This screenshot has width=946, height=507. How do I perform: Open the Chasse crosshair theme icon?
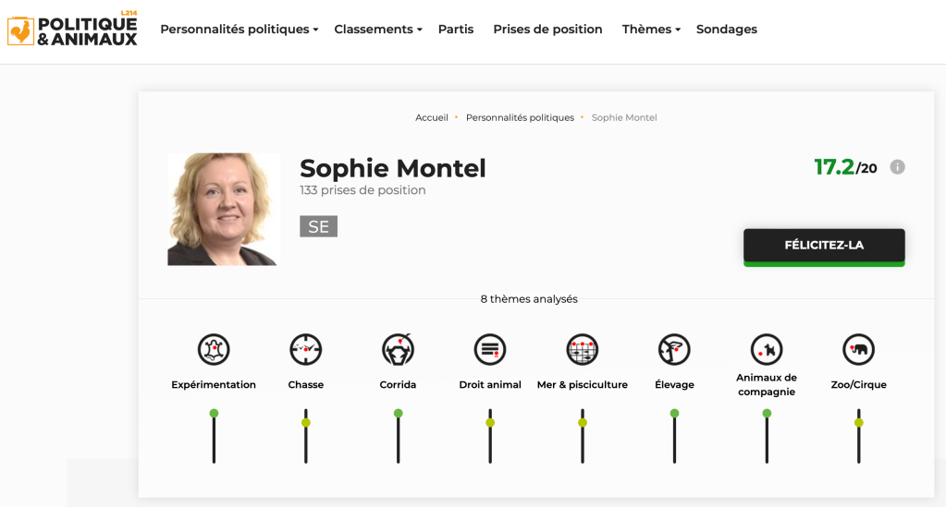[306, 350]
